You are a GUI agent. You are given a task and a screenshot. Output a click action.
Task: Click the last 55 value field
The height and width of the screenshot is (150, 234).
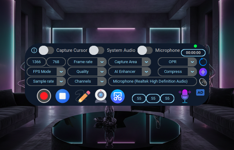[x=167, y=98]
